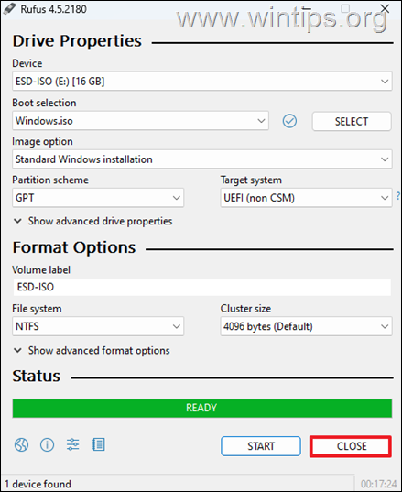This screenshot has height=492, width=402.
Task: Click the 00:17:24 elapsed time text
Action: pos(378,484)
